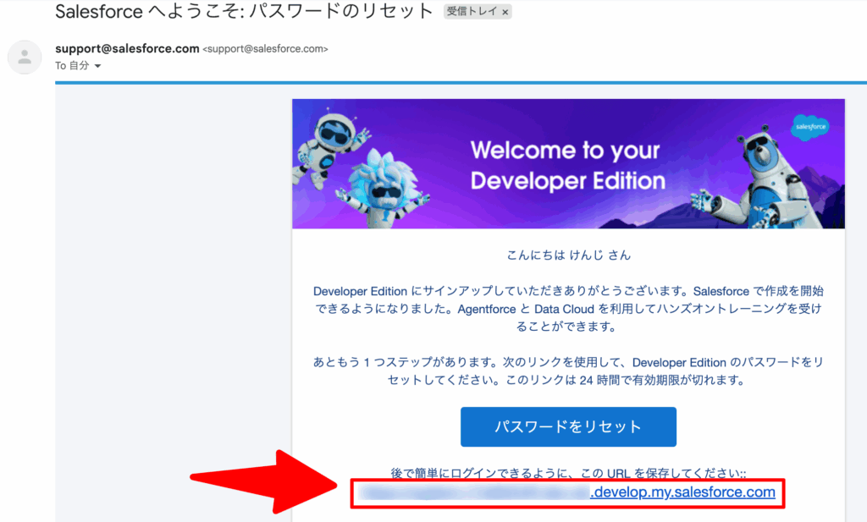
Task: Click the Salesforce cloud logo in banner
Action: pyautogui.click(x=810, y=128)
